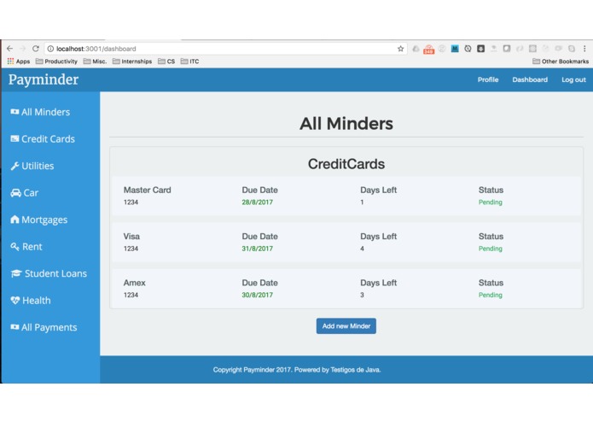
Task: Click the CreditCards section heading
Action: click(346, 164)
